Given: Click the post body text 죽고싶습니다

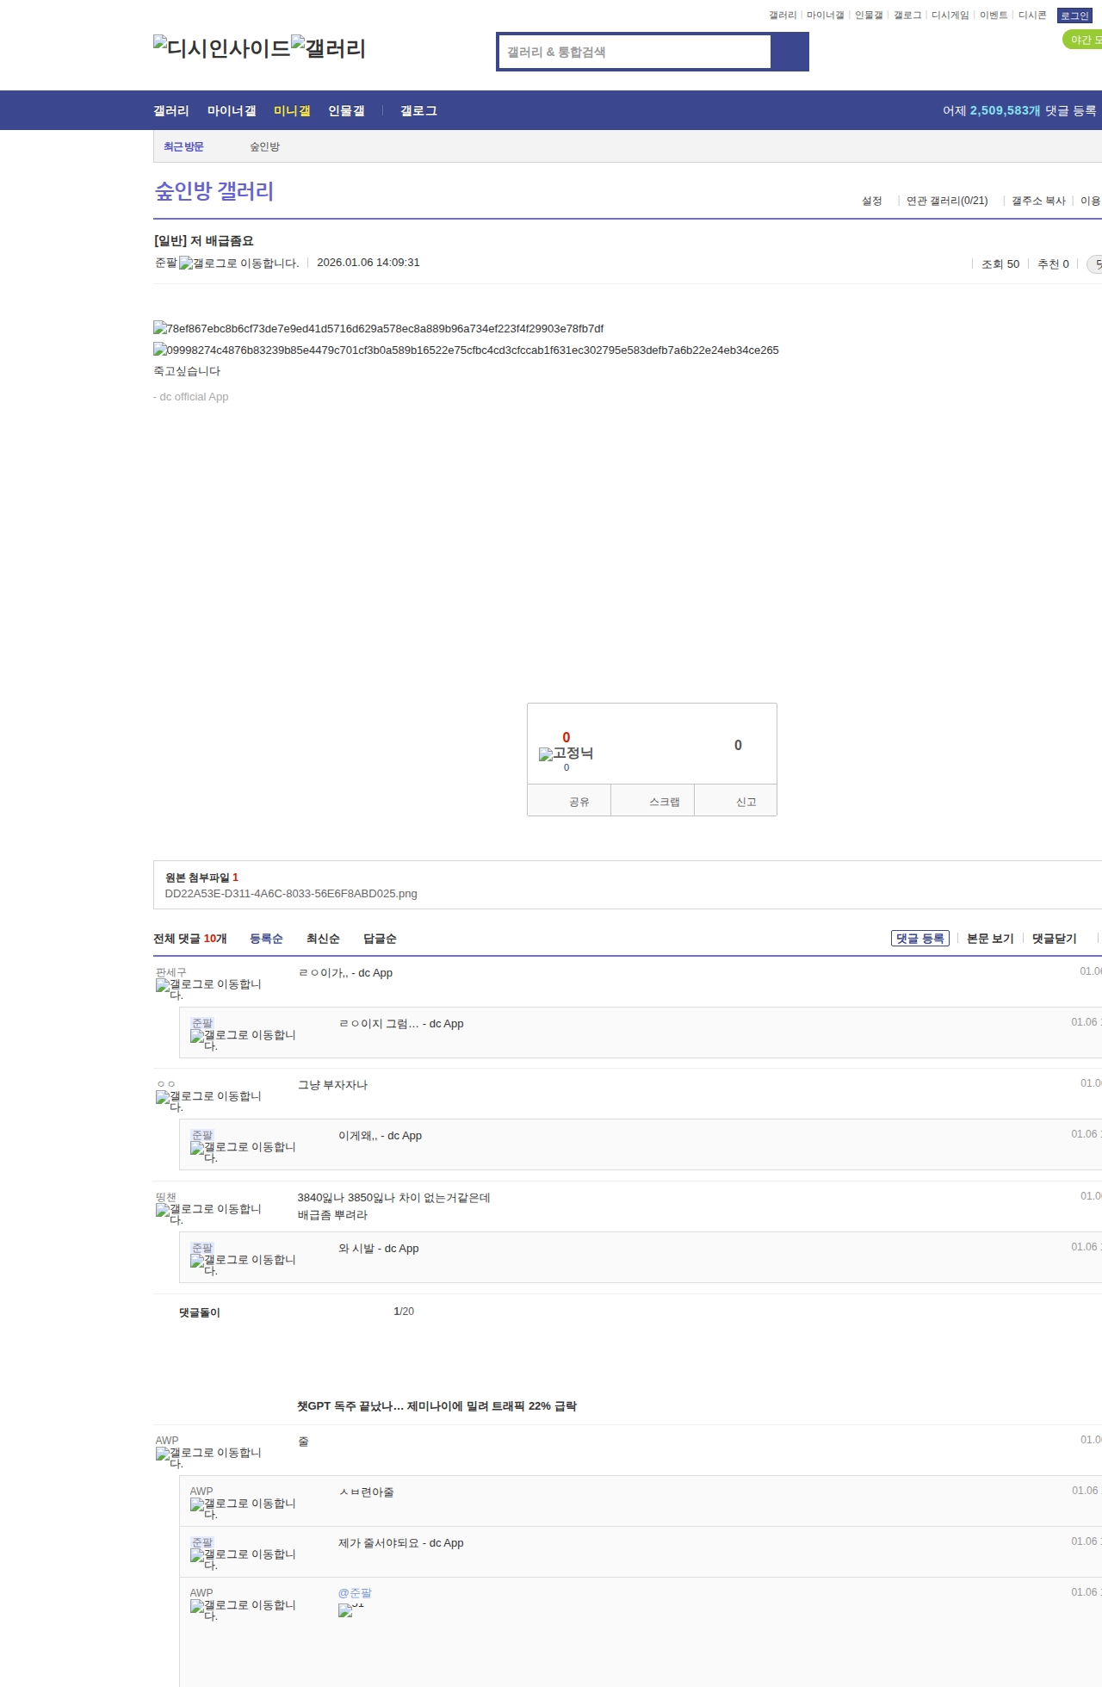Looking at the screenshot, I should (x=187, y=371).
